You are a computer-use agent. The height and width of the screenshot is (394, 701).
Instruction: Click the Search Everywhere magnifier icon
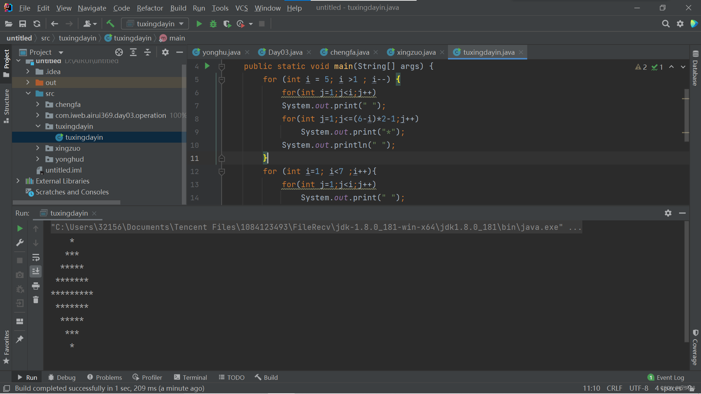tap(666, 24)
